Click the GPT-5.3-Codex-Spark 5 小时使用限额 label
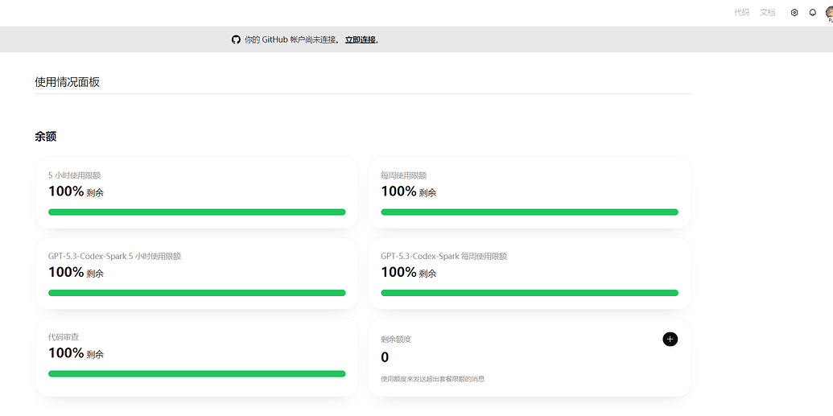833x416 pixels. tap(115, 256)
